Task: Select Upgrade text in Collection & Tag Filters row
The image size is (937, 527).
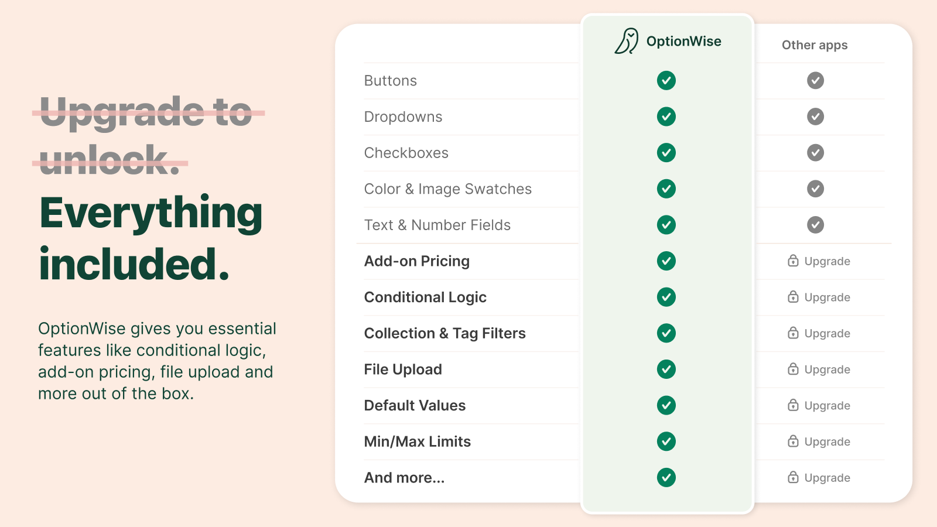Action: pos(827,334)
